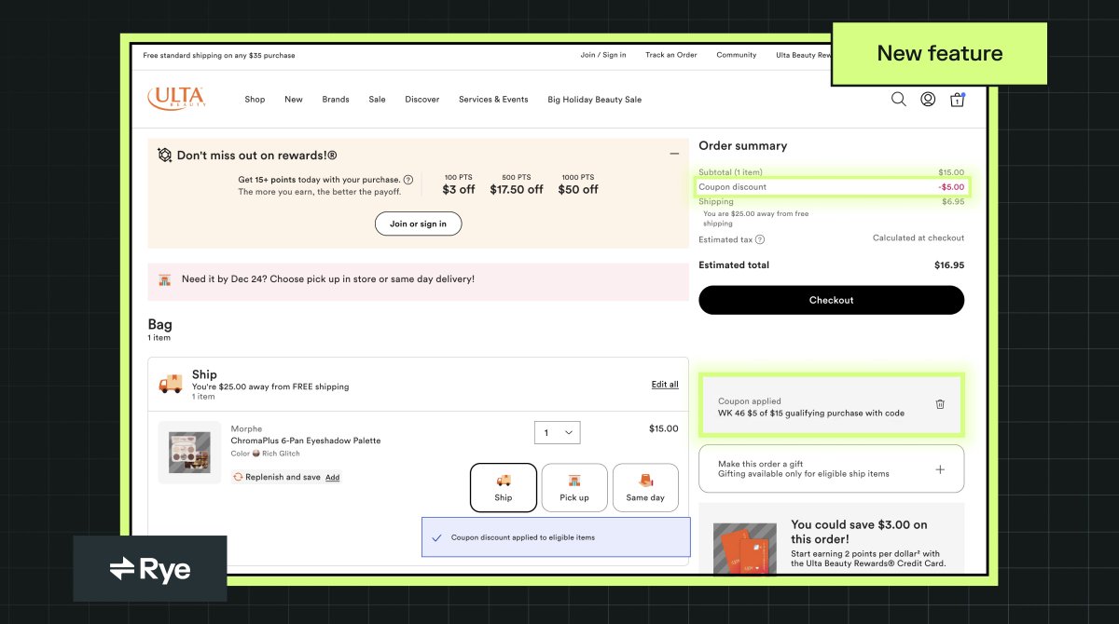The width and height of the screenshot is (1119, 624).
Task: Click the Replenish and save refresh icon
Action: coord(238,477)
